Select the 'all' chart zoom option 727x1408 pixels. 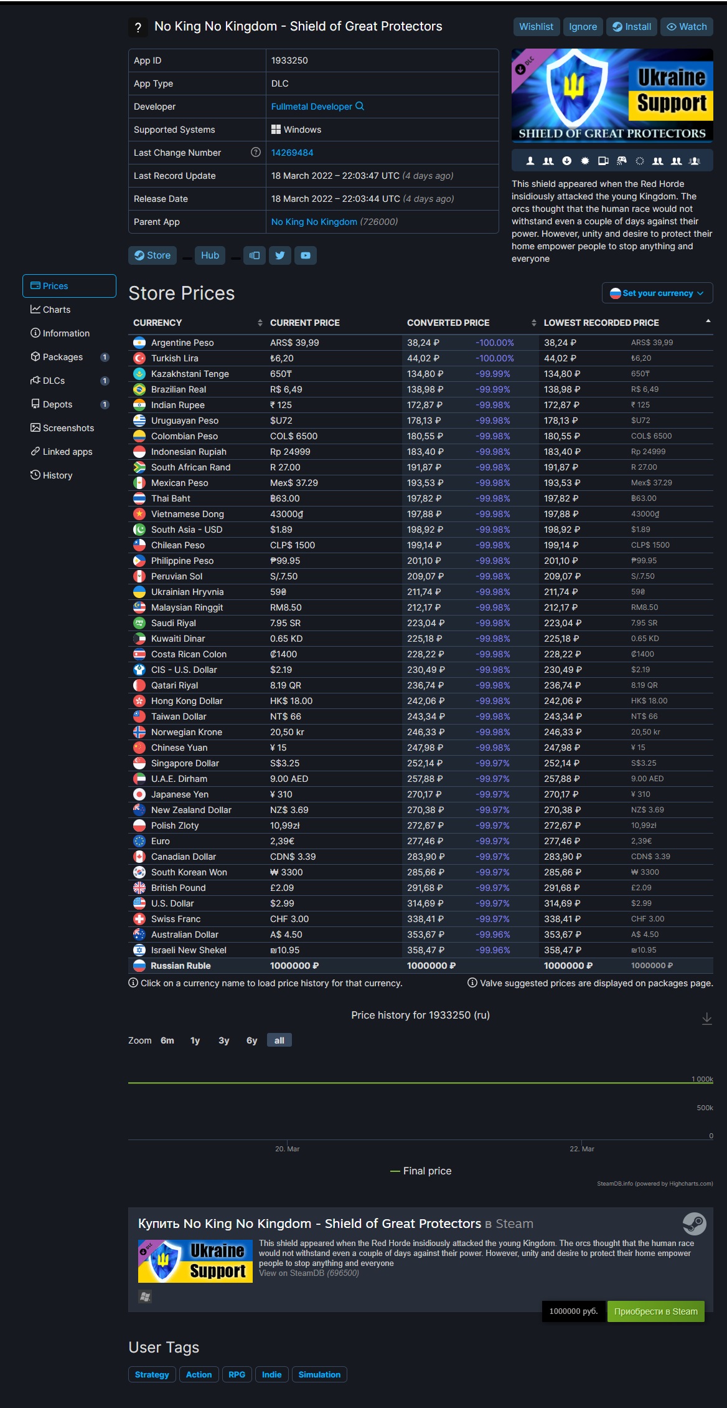pyautogui.click(x=279, y=1040)
